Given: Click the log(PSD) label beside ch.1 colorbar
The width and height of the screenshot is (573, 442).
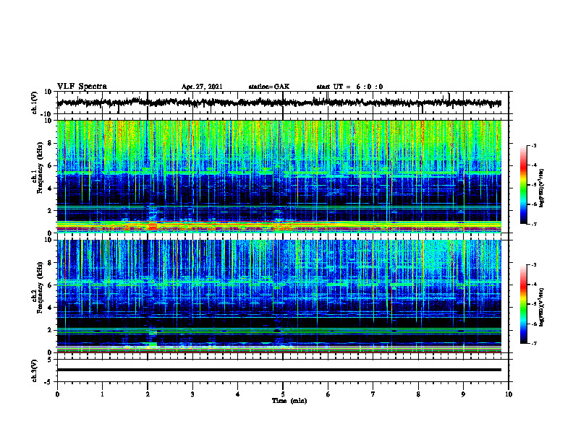Looking at the screenshot, I should tap(543, 188).
